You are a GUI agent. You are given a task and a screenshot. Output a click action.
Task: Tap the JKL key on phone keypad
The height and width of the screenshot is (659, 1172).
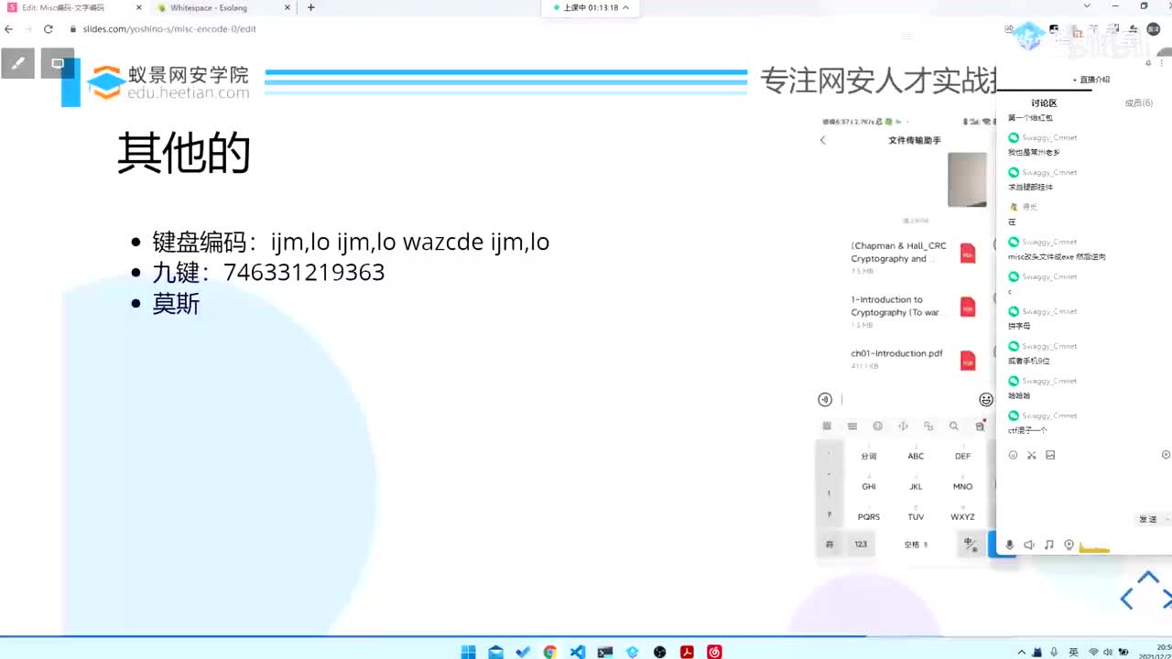click(x=916, y=485)
